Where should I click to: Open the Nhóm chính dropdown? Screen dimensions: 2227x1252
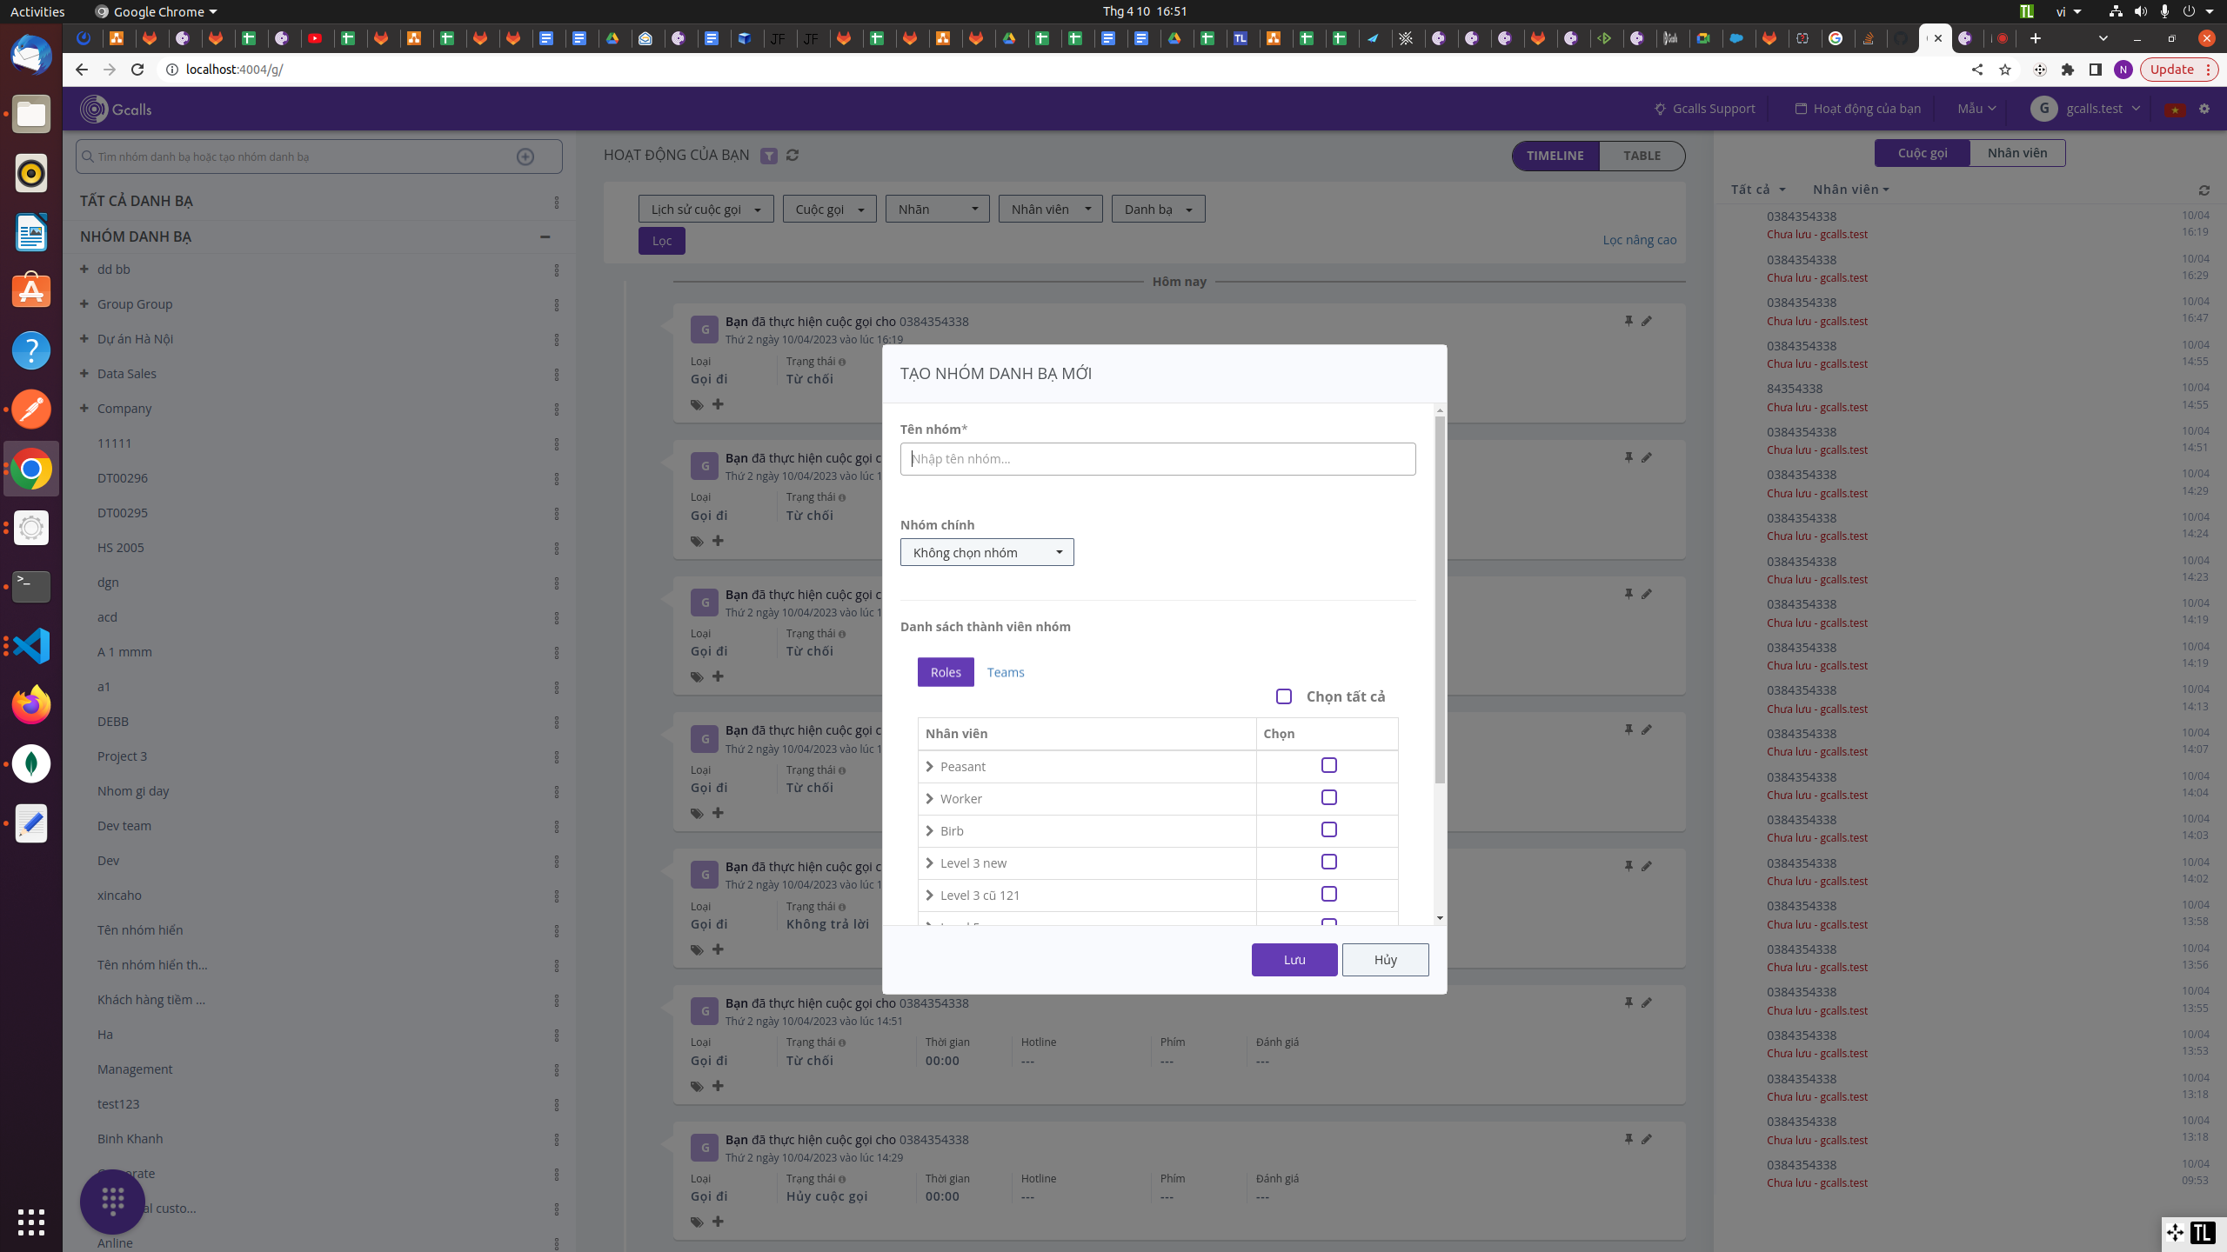tap(986, 552)
